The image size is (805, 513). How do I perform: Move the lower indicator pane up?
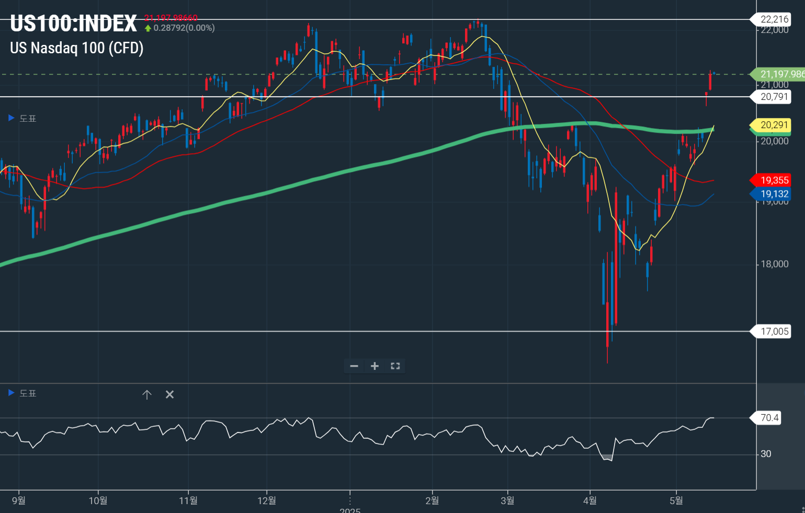tap(147, 395)
